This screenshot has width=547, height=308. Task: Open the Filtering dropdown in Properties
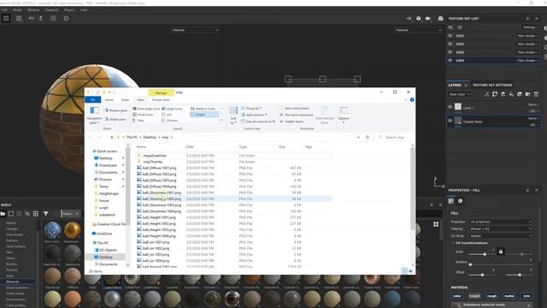tap(501, 228)
